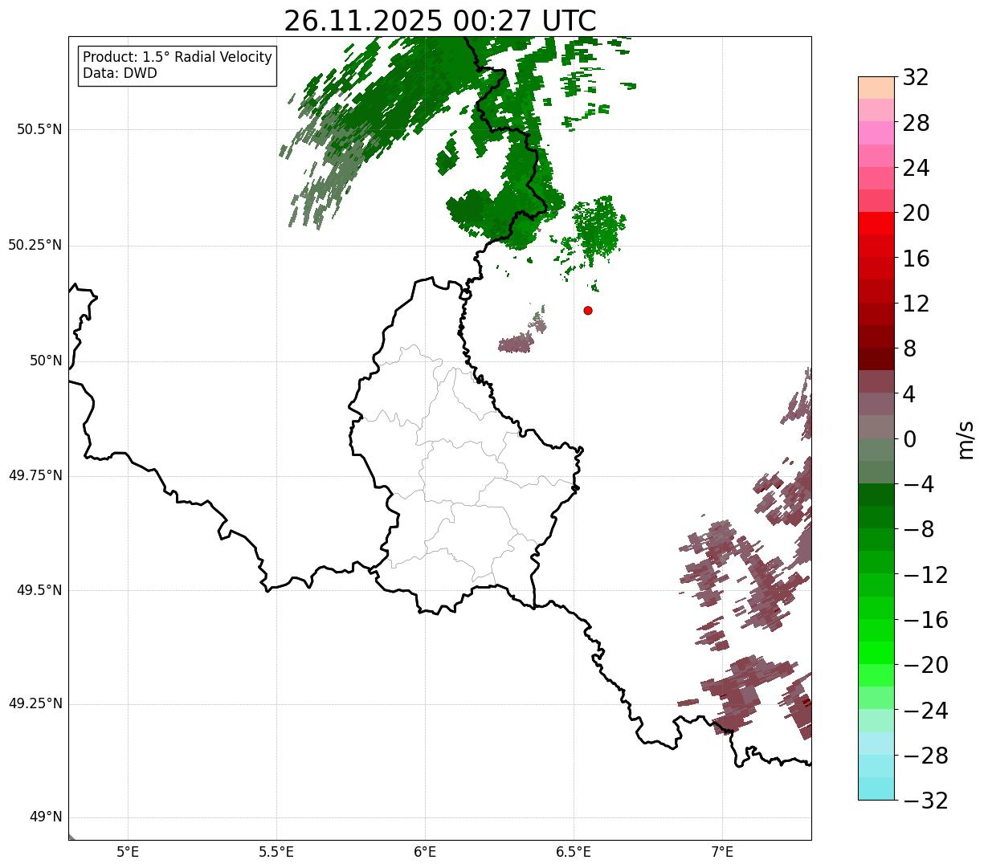Click the title '26.11.2025 00:27 UTC'
984x868 pixels.
tap(440, 21)
